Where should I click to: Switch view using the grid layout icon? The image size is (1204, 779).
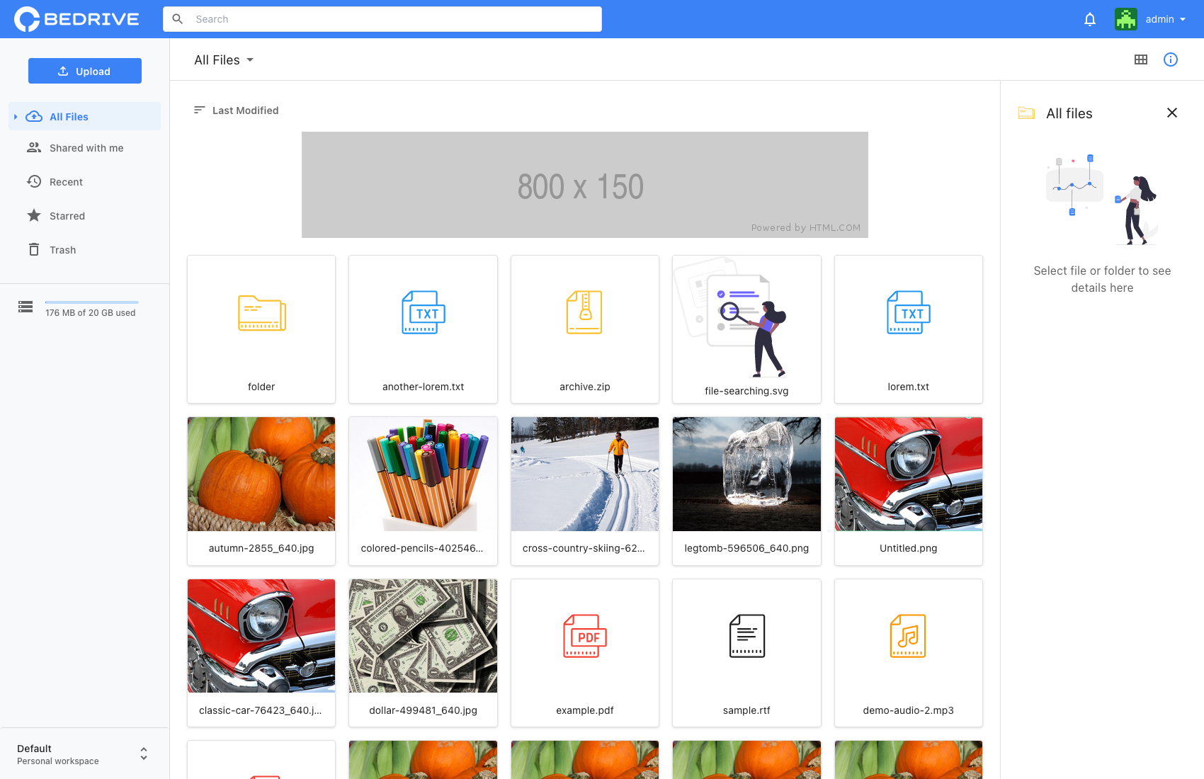pos(1141,60)
